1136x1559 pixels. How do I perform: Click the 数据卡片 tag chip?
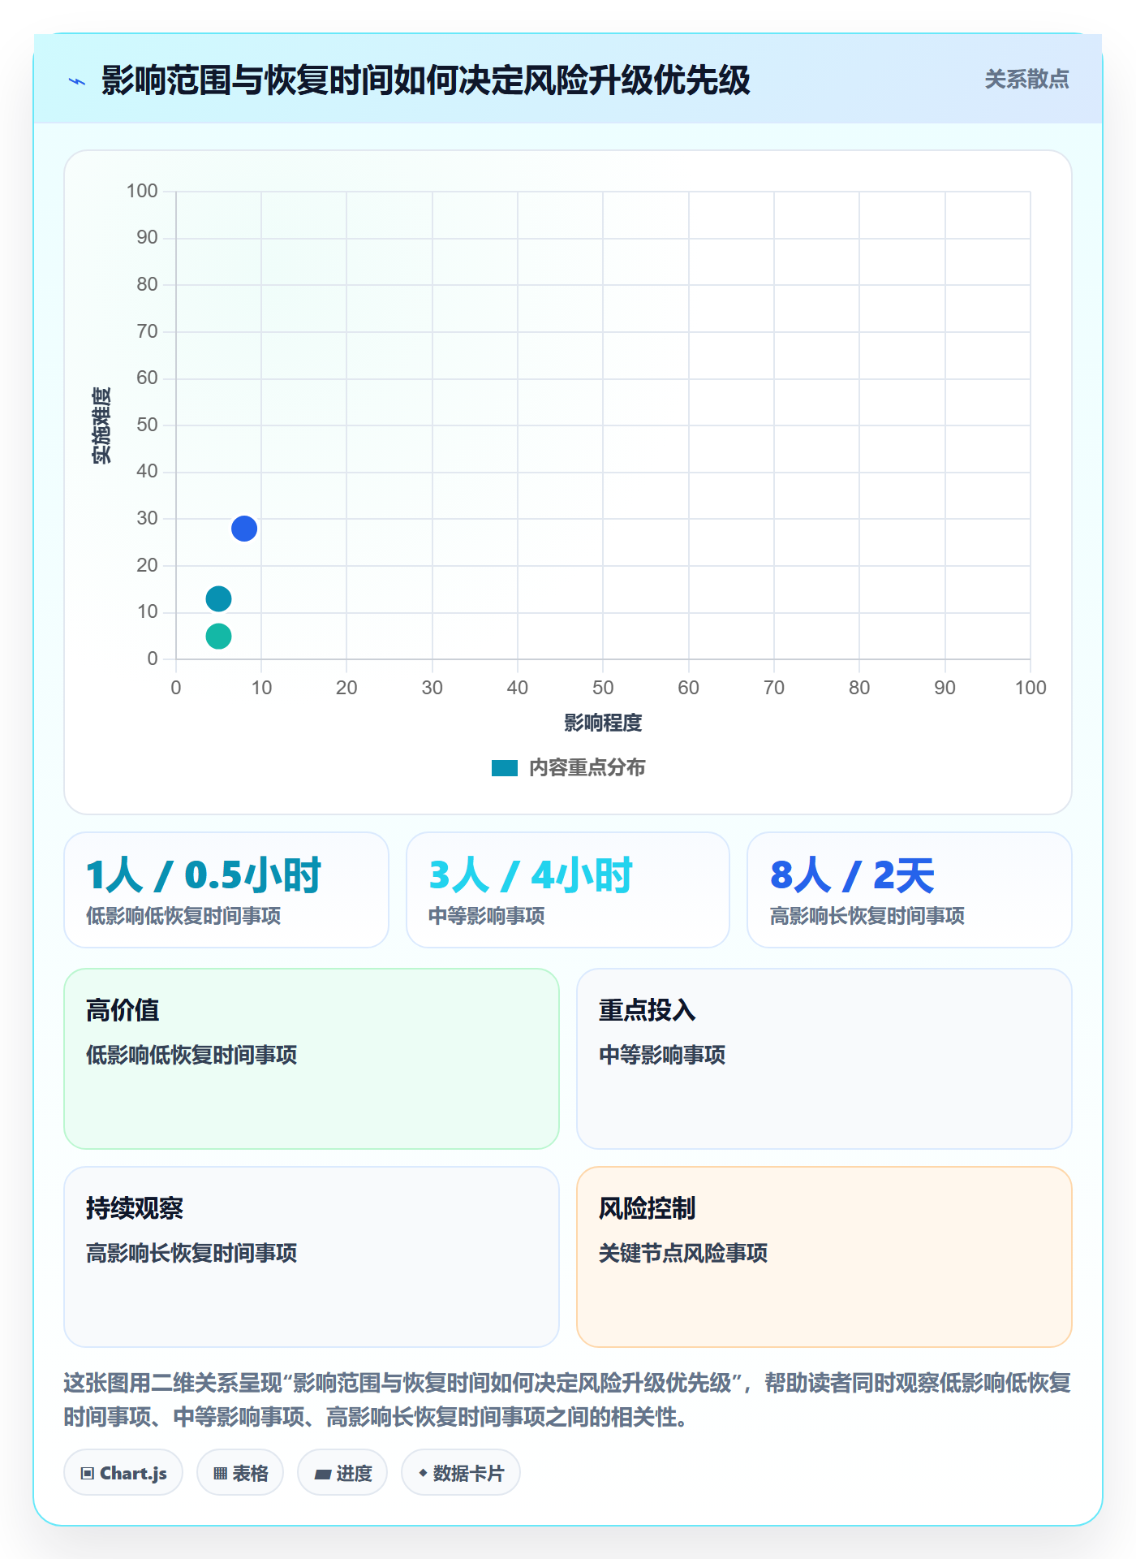click(x=461, y=1473)
